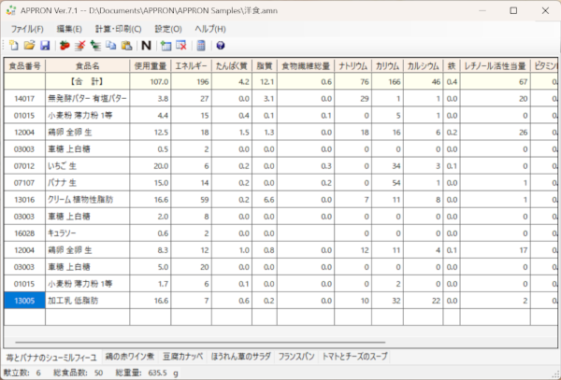This screenshot has height=380, width=561.
Task: Save using the floppy disk icon
Action: tap(43, 45)
